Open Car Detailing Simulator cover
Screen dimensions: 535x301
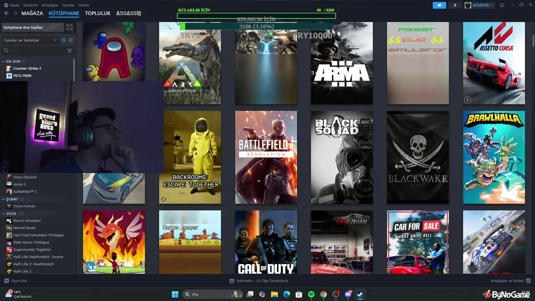(341, 242)
